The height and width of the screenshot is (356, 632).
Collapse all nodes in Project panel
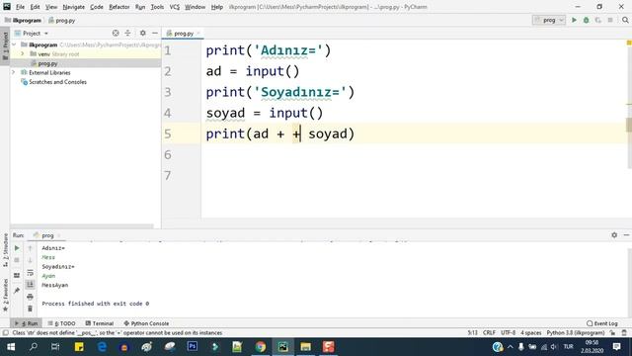click(x=127, y=33)
